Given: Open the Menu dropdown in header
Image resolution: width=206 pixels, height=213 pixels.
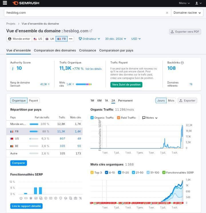Looking at the screenshot, I should pyautogui.click(x=184, y=3).
